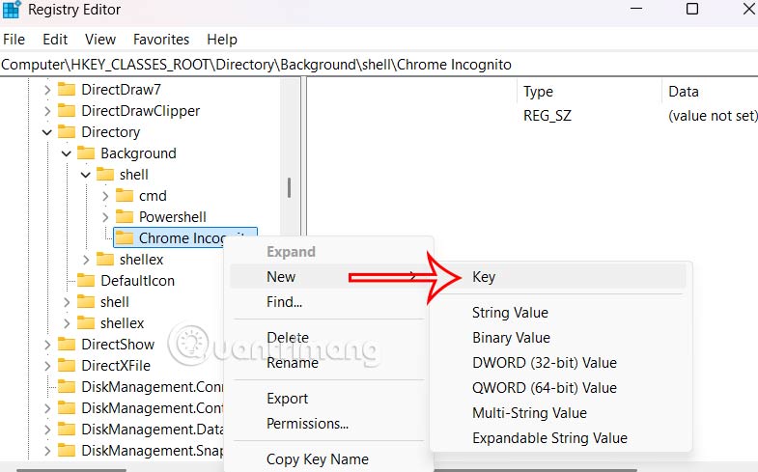Click the registry path address bar
The image size is (758, 472).
tap(379, 65)
